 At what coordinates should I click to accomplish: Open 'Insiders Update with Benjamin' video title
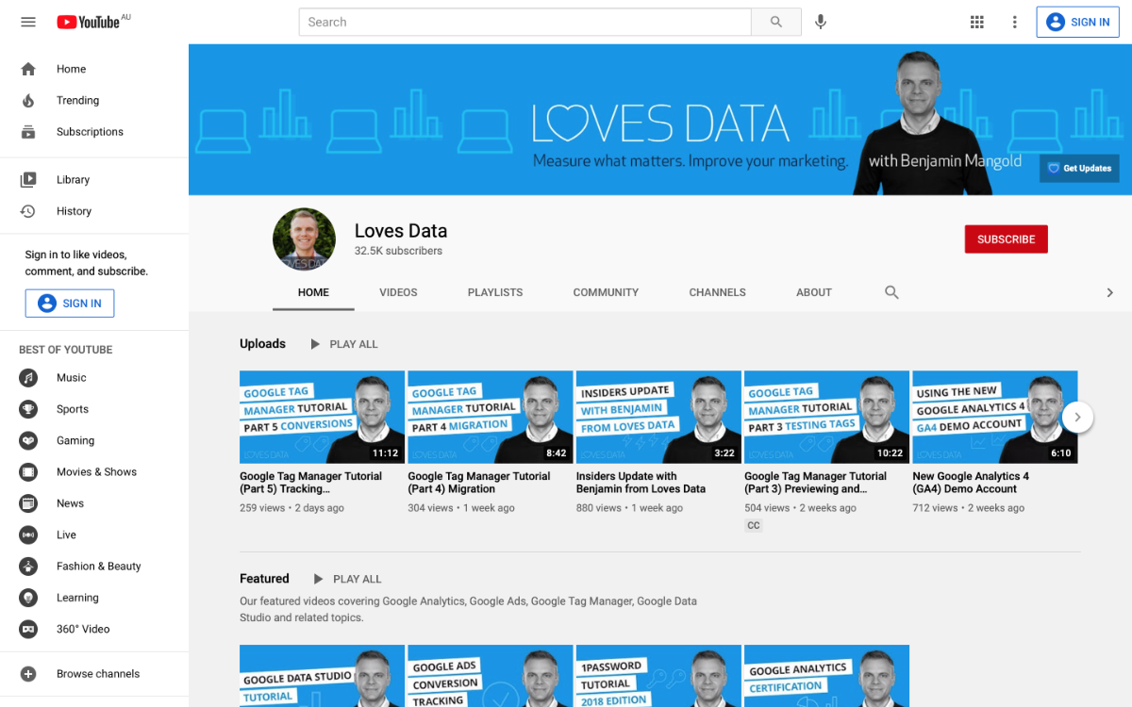641,483
